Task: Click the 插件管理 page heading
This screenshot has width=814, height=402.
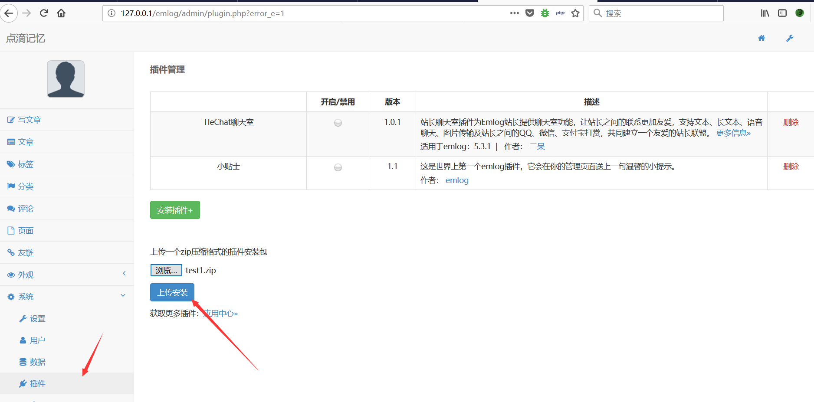Action: (167, 69)
